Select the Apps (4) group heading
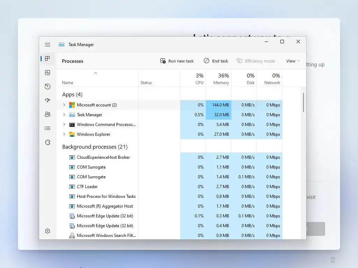Image resolution: width=358 pixels, height=268 pixels. pos(72,95)
